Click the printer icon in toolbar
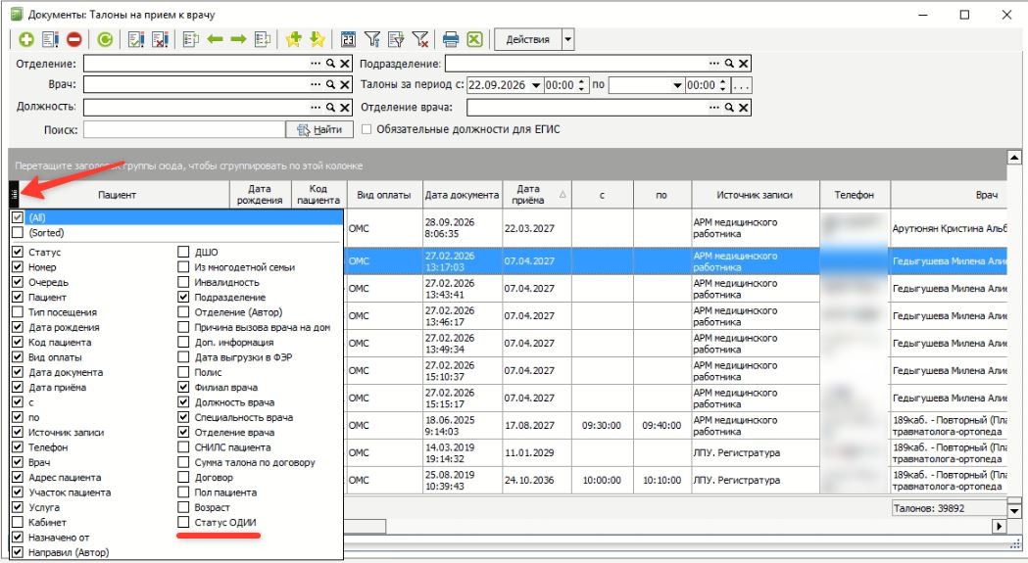1028x563 pixels. tap(451, 39)
